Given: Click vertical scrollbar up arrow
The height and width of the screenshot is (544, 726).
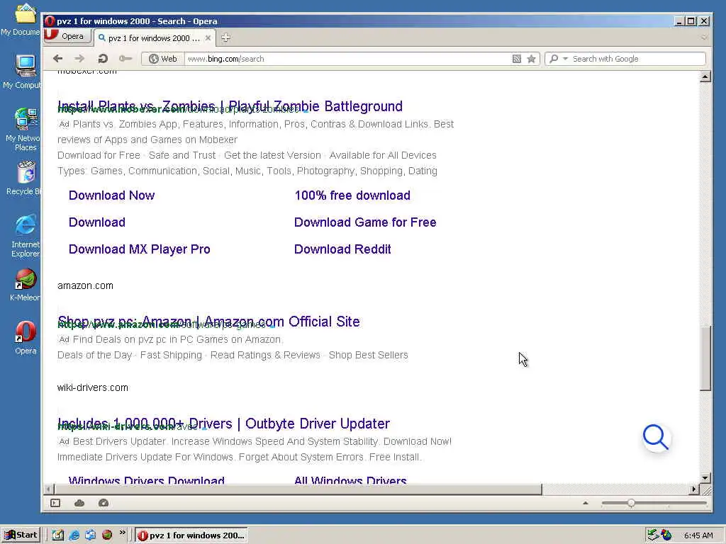Looking at the screenshot, I should (x=705, y=76).
